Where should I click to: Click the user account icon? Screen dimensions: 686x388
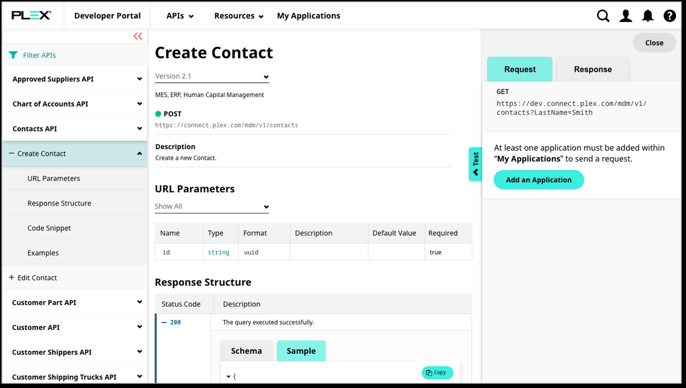point(626,16)
